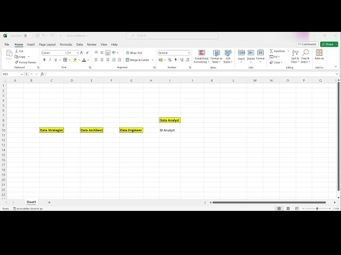Increase the font size

[x=82, y=53]
